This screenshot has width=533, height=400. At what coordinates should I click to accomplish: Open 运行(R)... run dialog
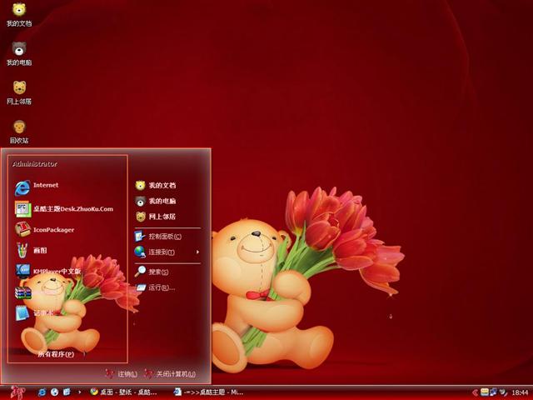(x=155, y=287)
